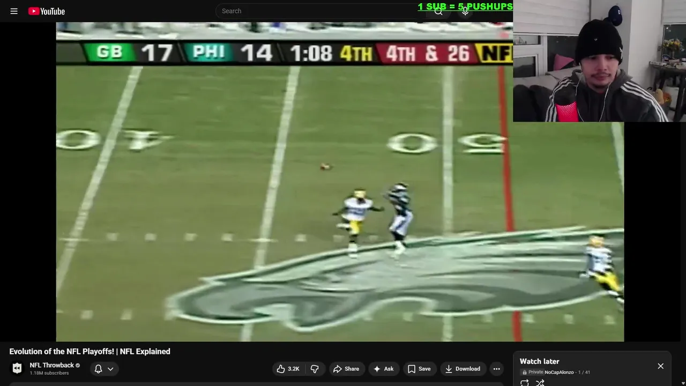
Task: Click the notification bell icon
Action: 98,368
